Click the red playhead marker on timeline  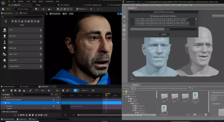pyautogui.click(x=106, y=94)
